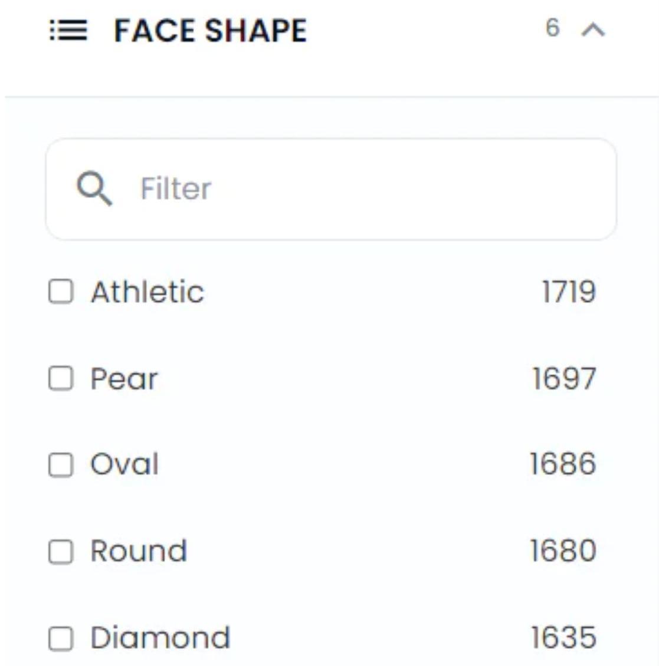Toggle the Diamond checkbox

[x=61, y=638]
